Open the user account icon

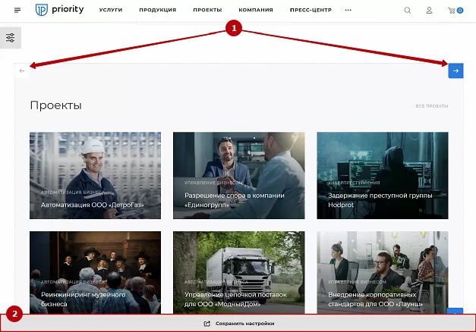429,11
